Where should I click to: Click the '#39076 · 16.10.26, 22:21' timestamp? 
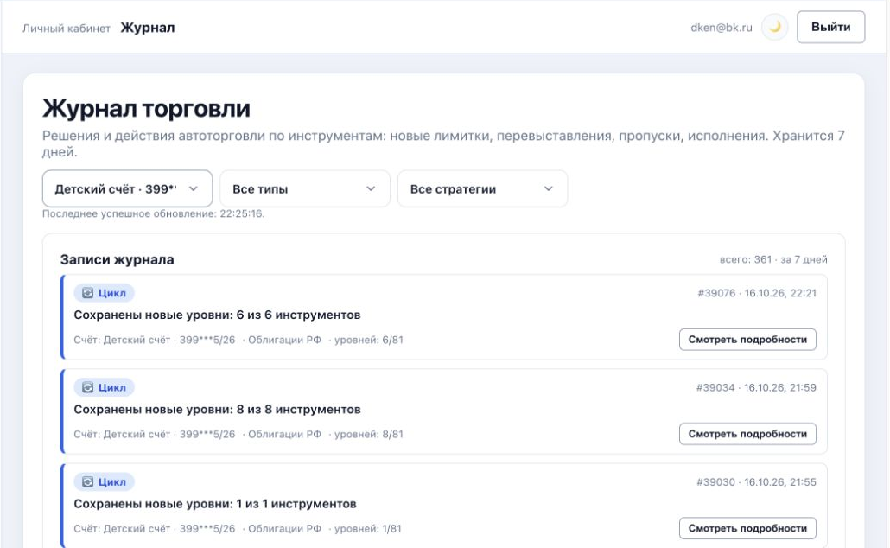click(x=757, y=293)
